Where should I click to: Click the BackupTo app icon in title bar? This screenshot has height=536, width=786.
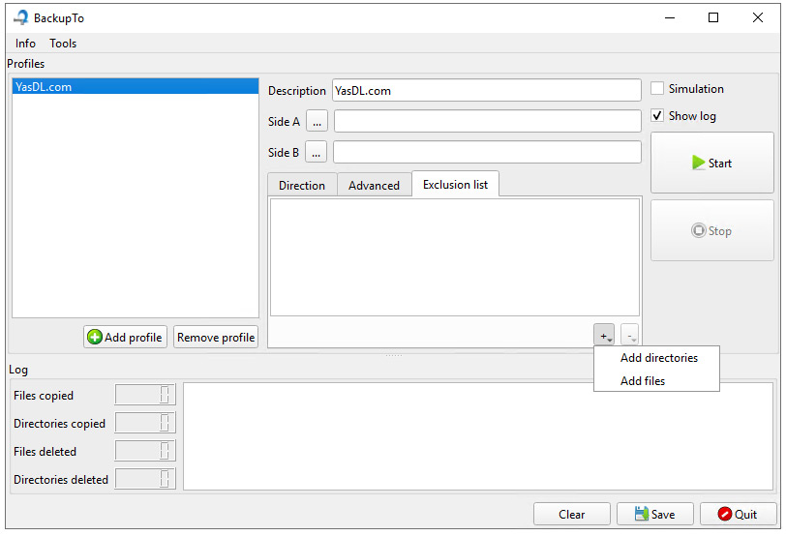21,17
